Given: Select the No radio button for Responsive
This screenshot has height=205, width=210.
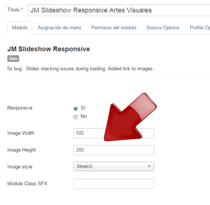Looking at the screenshot, I should [76, 117].
